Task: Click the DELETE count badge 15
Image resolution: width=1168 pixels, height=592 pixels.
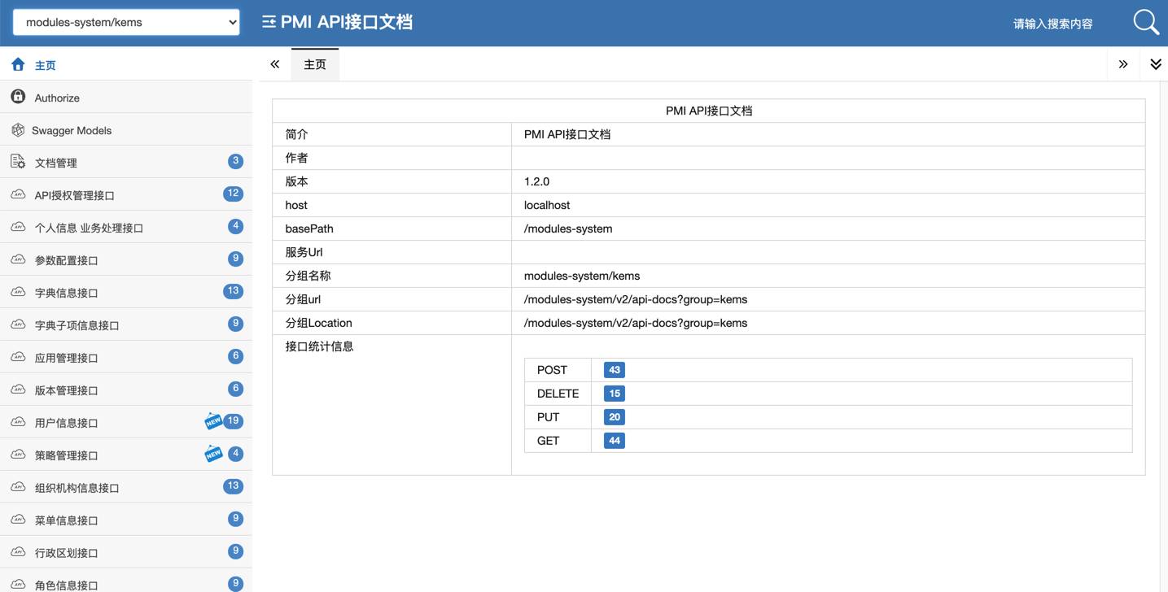Action: click(x=615, y=394)
